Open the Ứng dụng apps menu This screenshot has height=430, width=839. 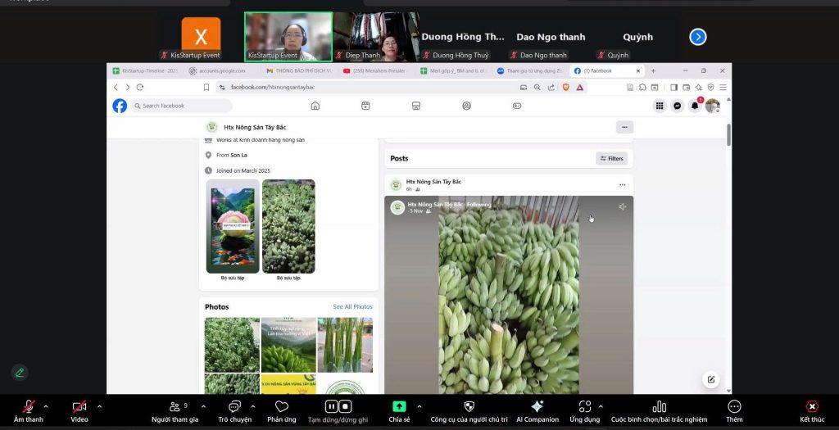pos(584,406)
